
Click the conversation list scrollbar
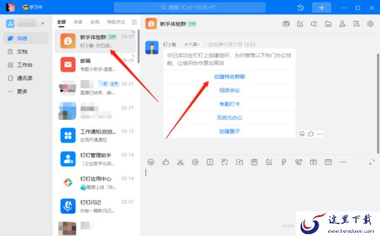click(138, 46)
